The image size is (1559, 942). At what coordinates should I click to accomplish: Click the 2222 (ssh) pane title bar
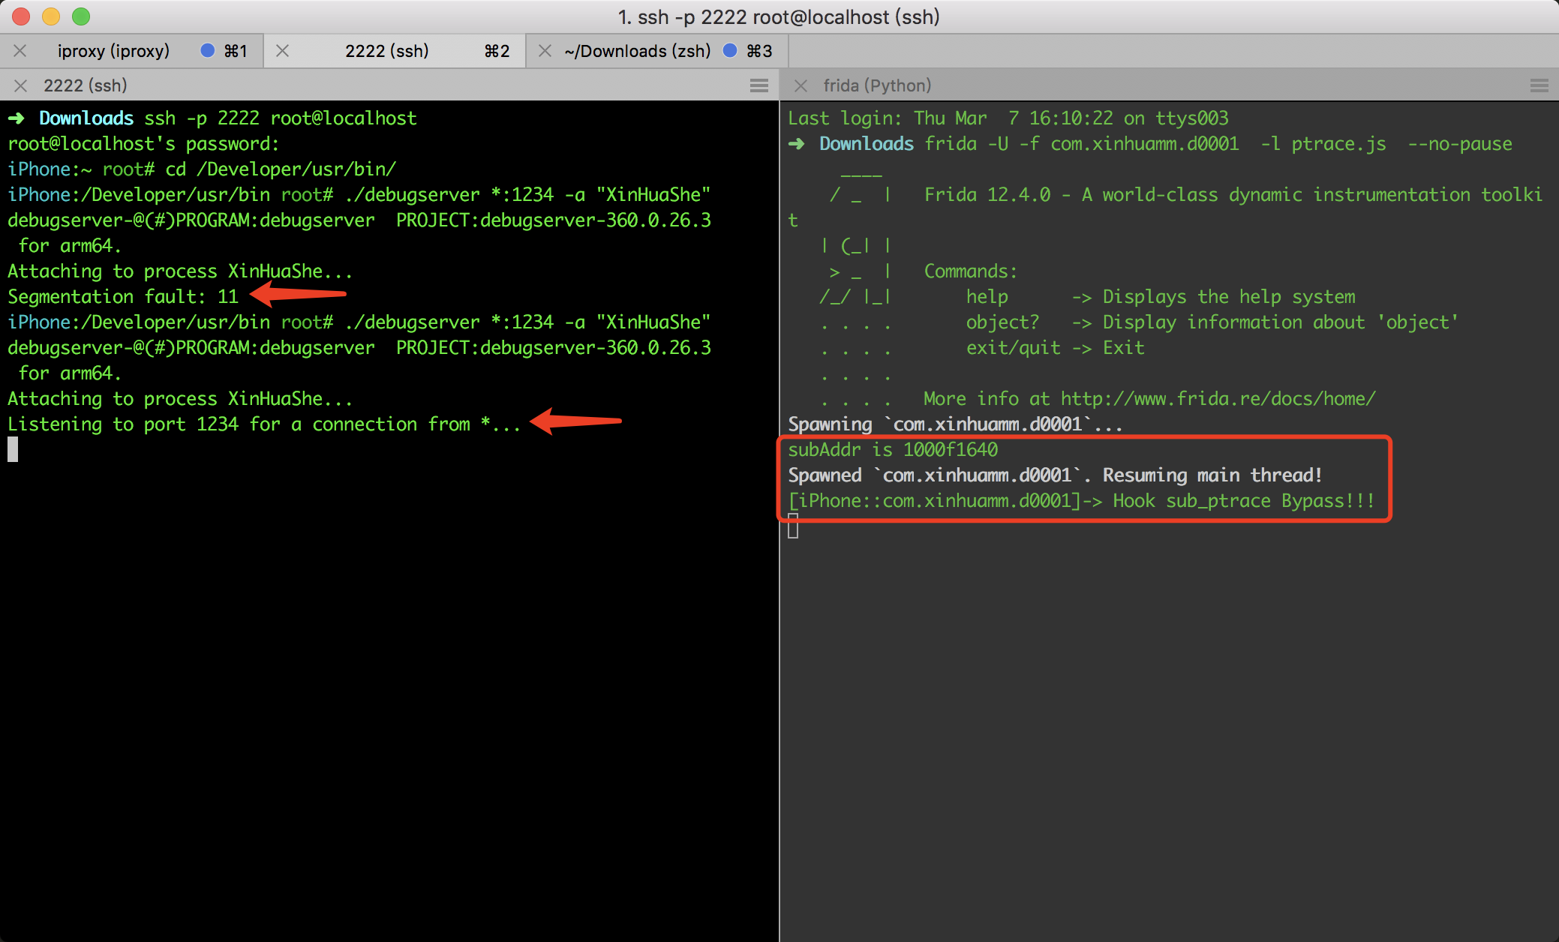pos(375,85)
